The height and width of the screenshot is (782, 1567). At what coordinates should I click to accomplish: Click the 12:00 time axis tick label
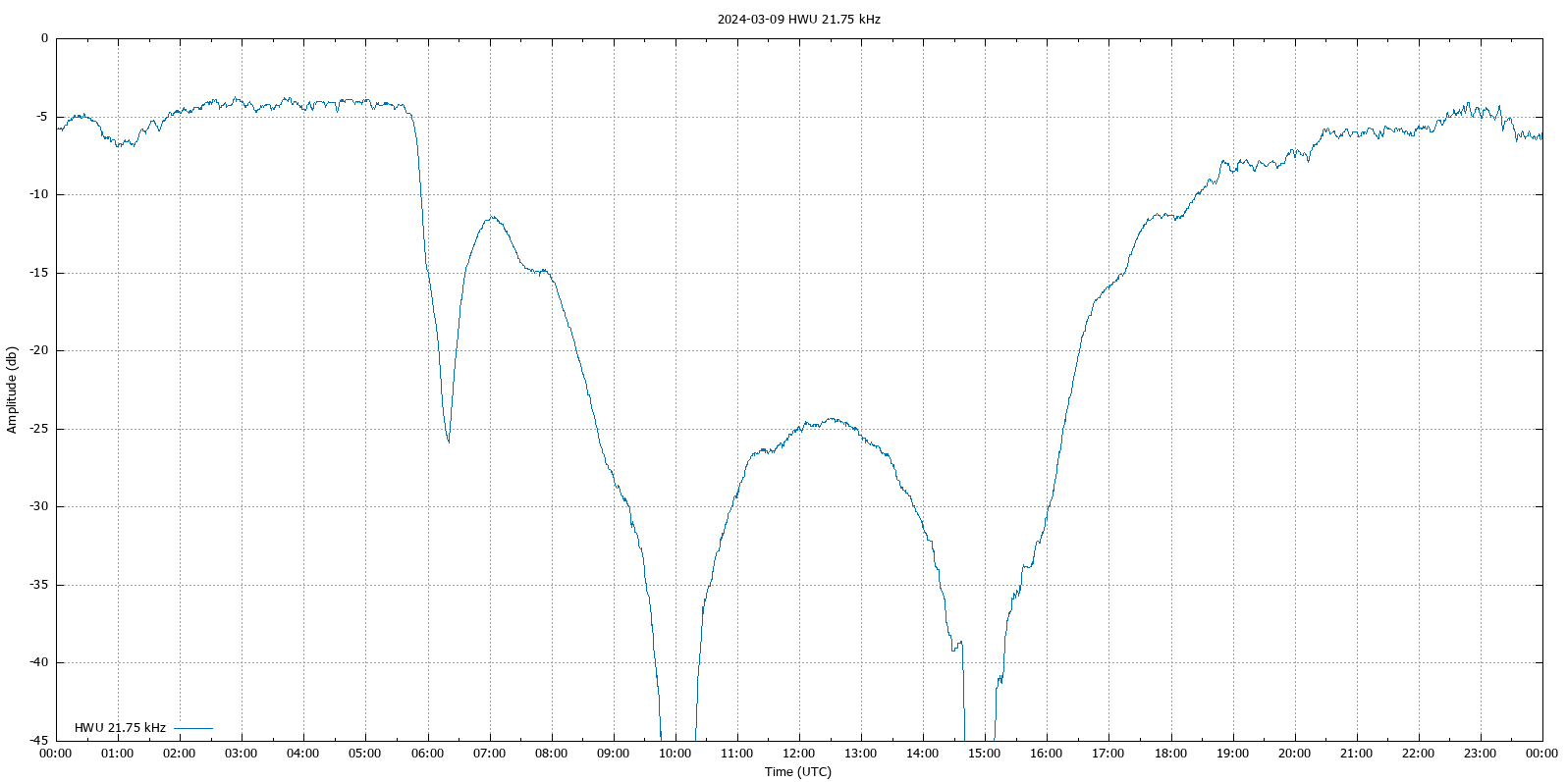tap(798, 754)
